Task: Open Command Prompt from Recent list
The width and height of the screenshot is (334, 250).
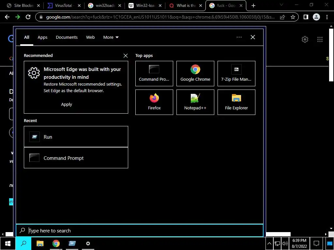Action: tap(76, 158)
